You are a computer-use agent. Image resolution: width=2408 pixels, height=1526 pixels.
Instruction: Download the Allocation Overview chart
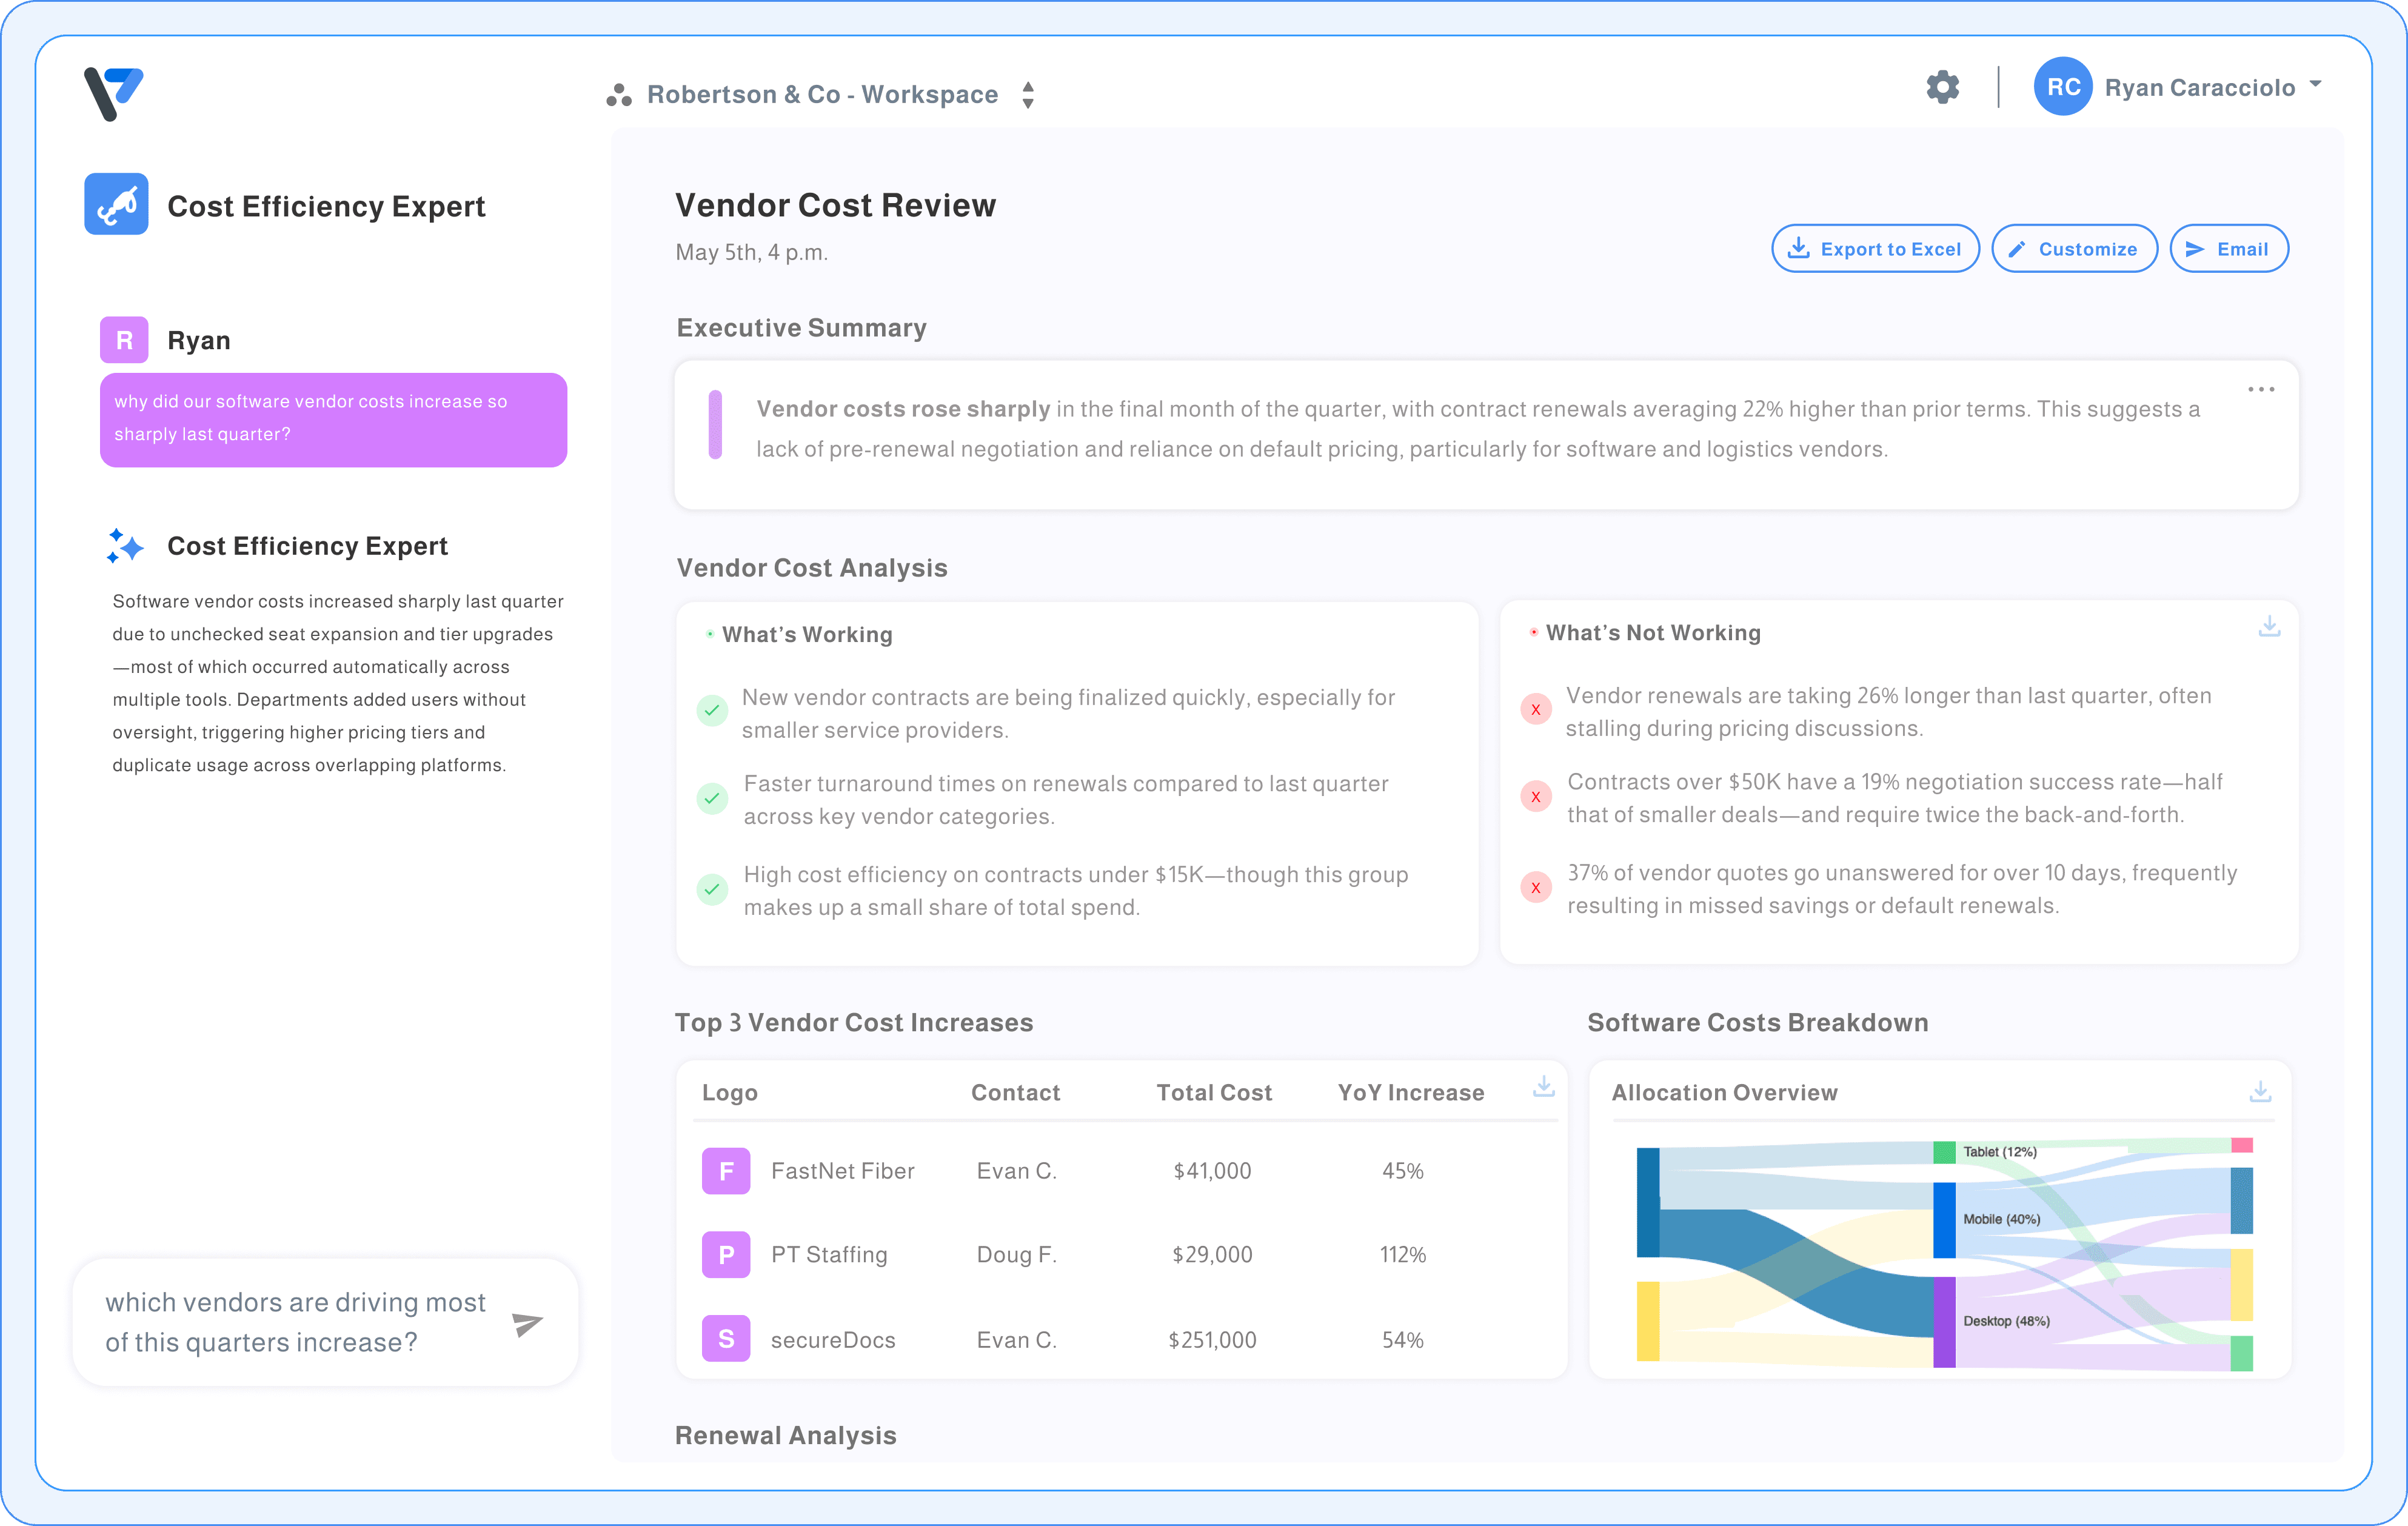point(2260,1092)
